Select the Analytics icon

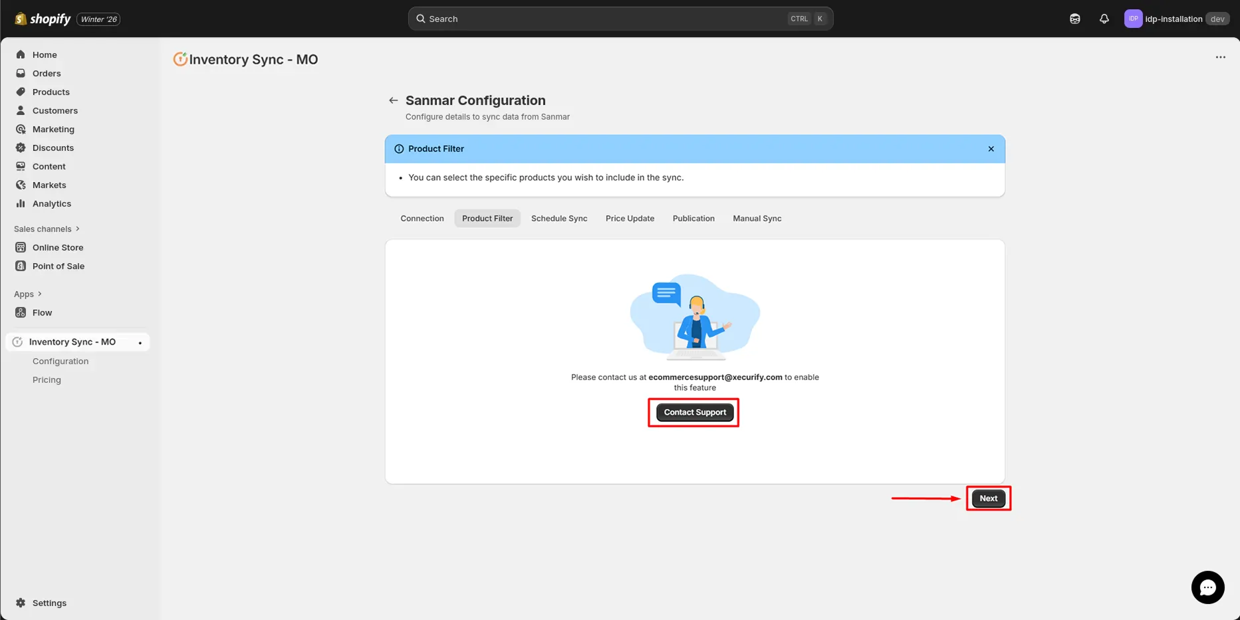click(x=20, y=203)
